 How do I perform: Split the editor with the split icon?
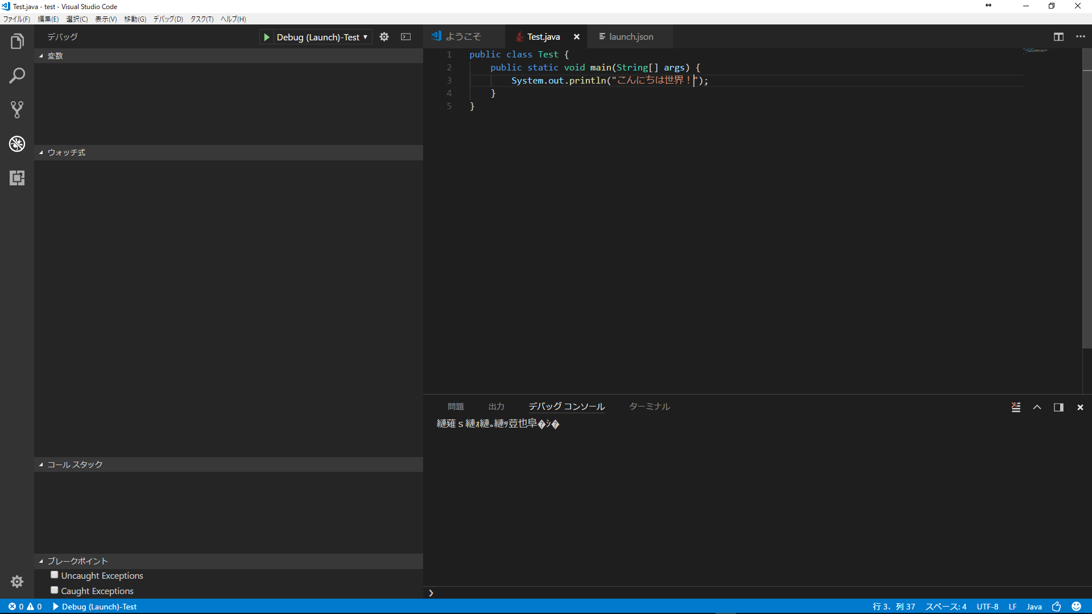(x=1058, y=37)
